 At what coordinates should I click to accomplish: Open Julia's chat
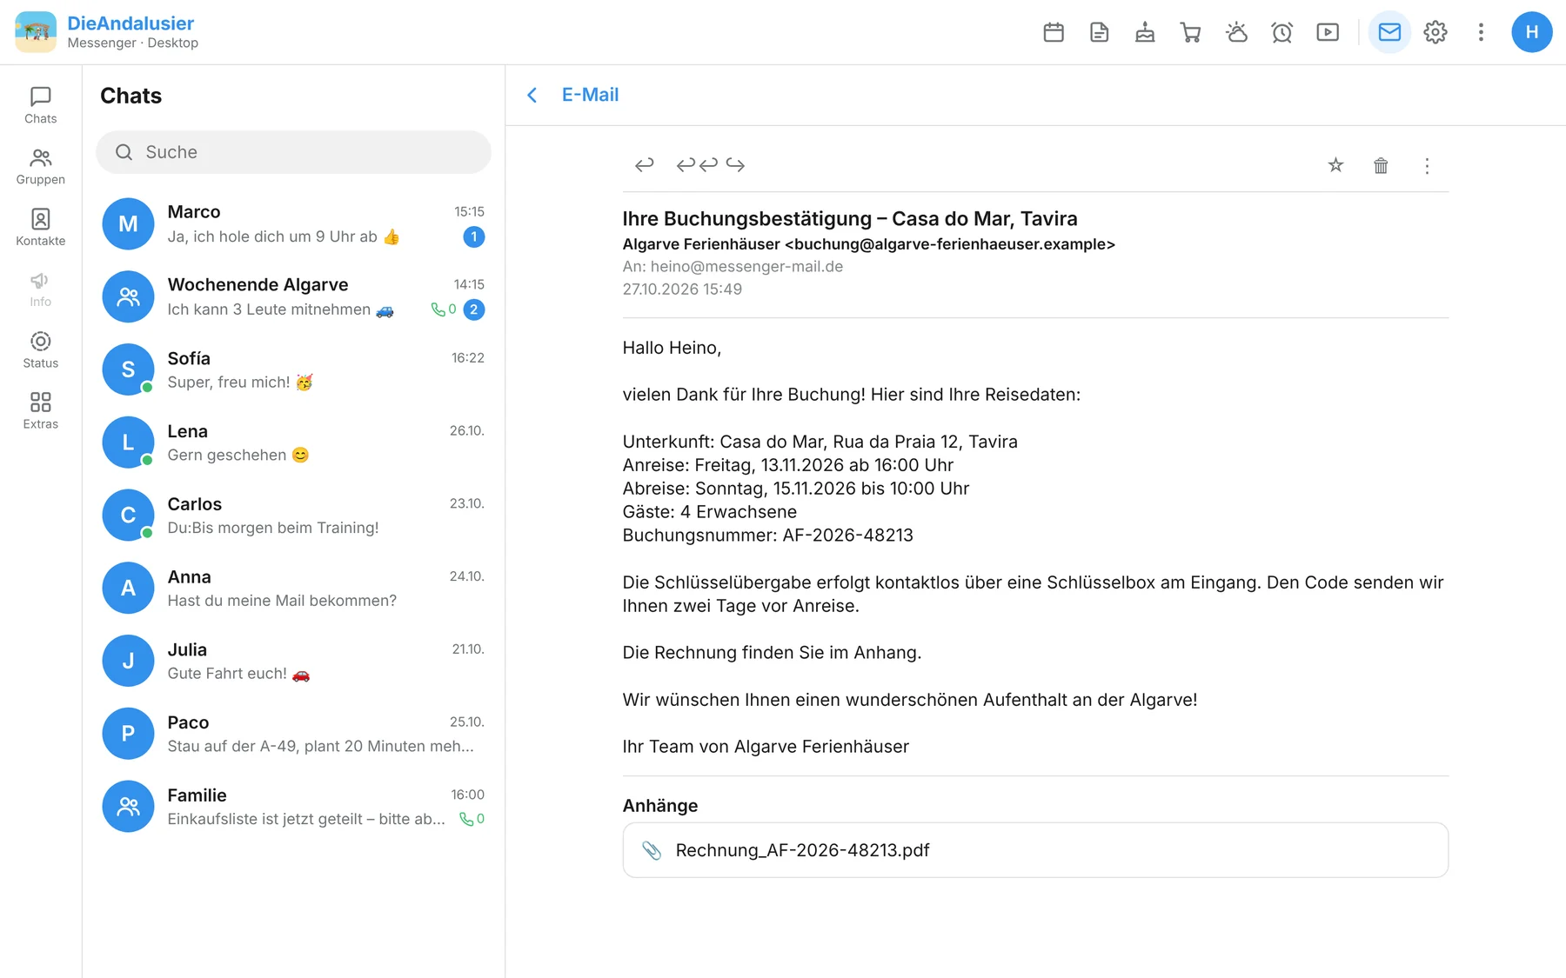[293, 661]
